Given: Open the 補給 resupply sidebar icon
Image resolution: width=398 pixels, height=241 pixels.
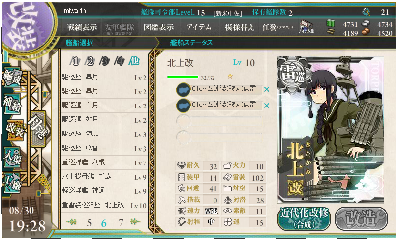Looking at the screenshot, I should pos(12,103).
